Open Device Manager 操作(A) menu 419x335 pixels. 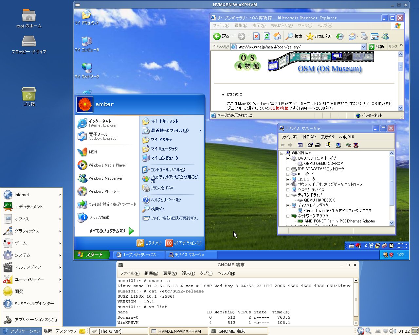coord(309,137)
